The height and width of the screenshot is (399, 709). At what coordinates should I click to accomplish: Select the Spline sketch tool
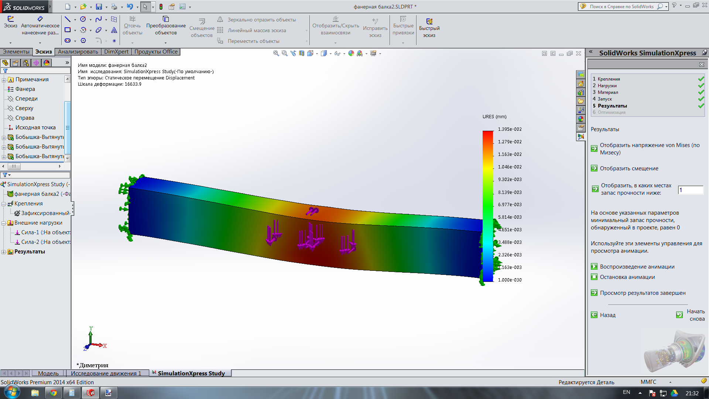pos(98,19)
